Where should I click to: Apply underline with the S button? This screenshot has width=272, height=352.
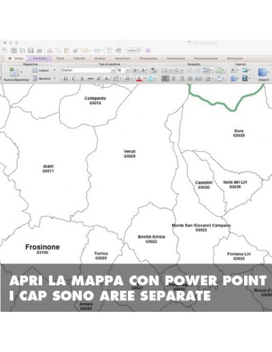coord(82,78)
